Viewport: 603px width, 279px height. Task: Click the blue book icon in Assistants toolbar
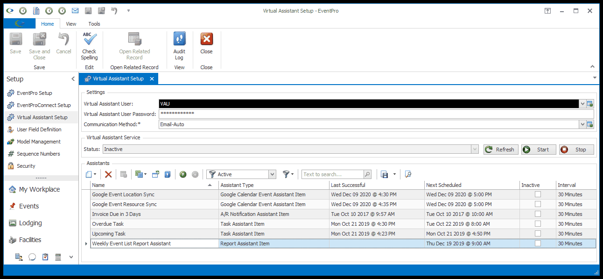pos(167,174)
